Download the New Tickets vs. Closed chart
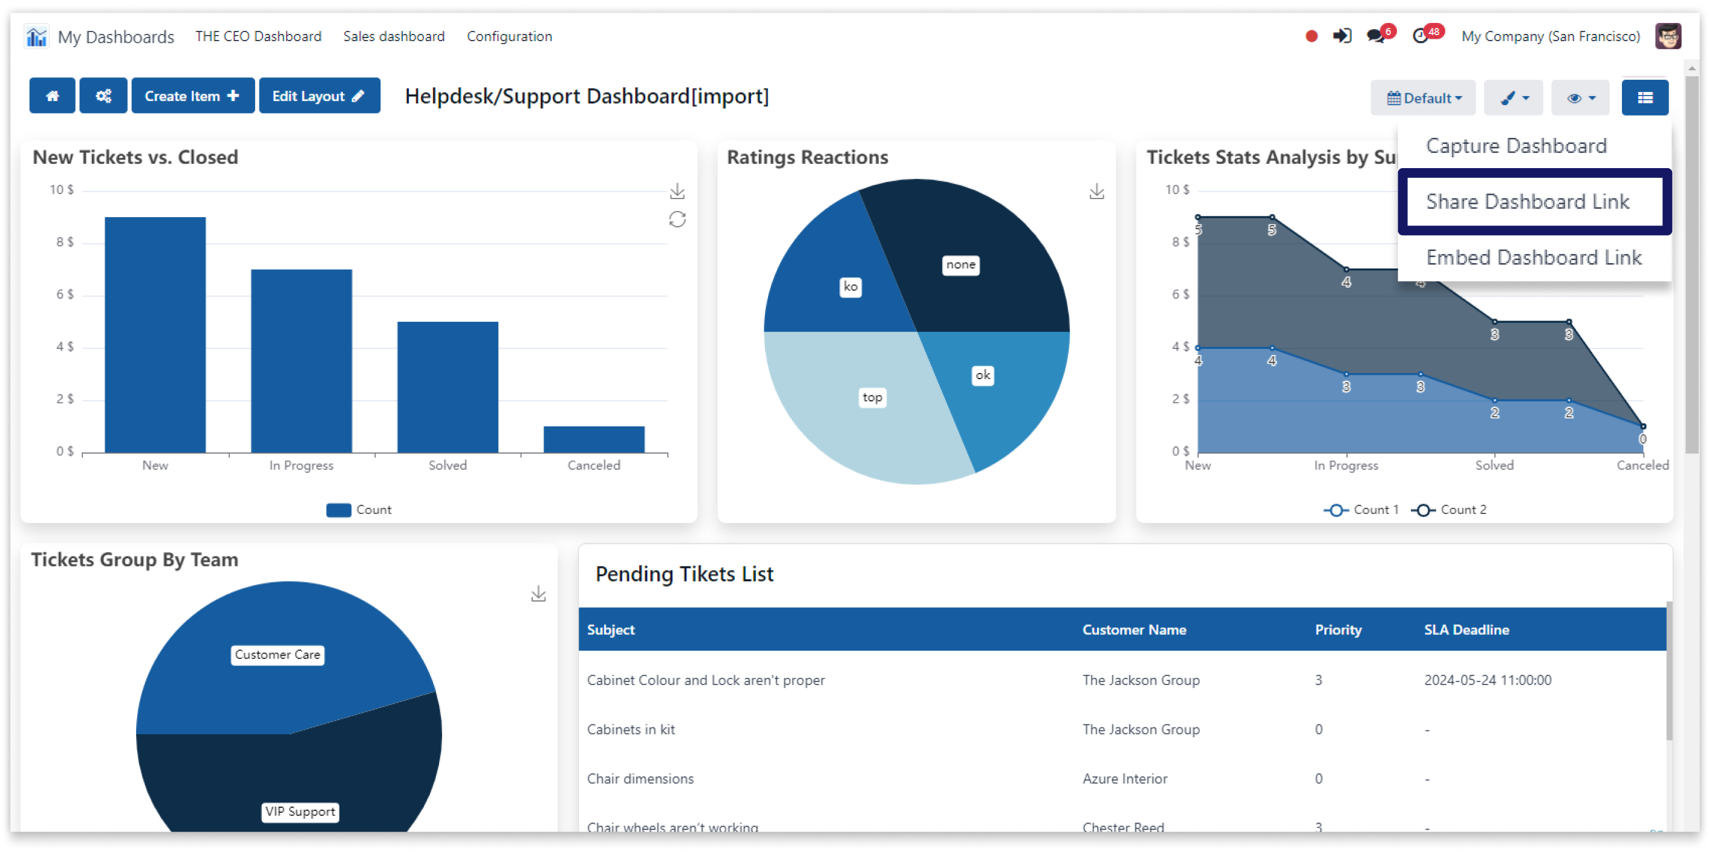 (677, 192)
